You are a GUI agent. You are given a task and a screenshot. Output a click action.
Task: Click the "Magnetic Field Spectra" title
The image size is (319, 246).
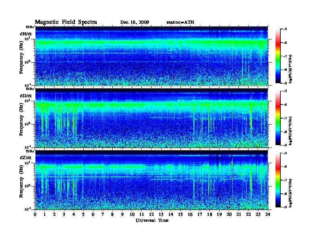pos(66,22)
